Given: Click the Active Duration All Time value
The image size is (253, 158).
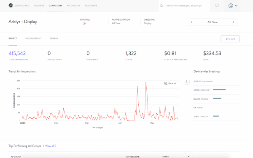Looking at the screenshot, I should 116,23.
